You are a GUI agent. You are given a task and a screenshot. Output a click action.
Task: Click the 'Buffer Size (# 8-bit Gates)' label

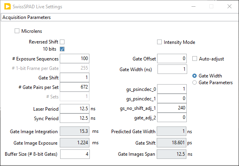coord(31,154)
